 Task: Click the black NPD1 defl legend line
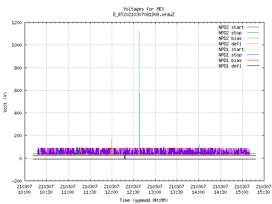pyautogui.click(x=253, y=66)
